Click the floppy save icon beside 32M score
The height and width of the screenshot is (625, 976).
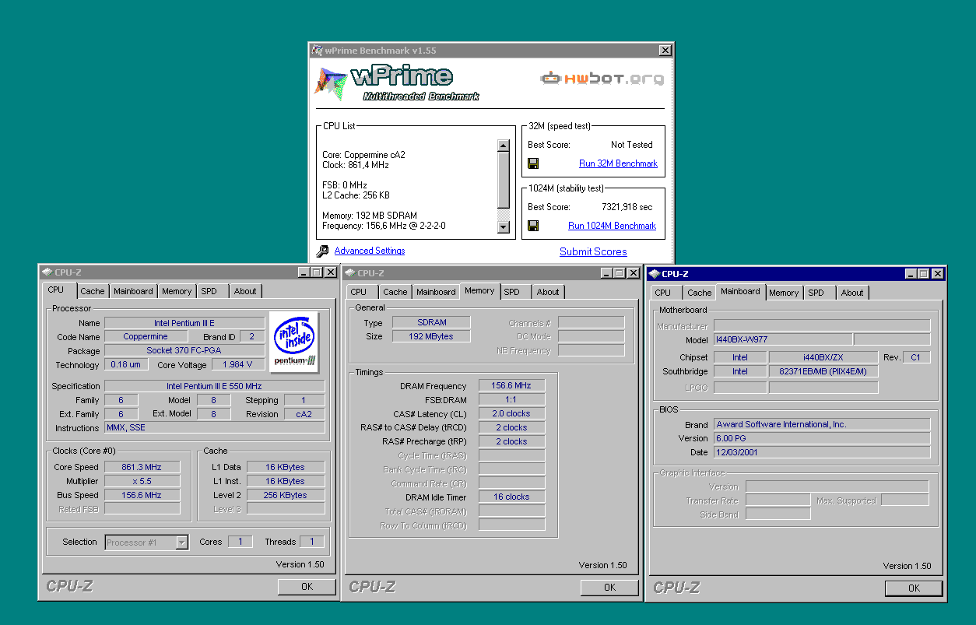click(x=533, y=163)
